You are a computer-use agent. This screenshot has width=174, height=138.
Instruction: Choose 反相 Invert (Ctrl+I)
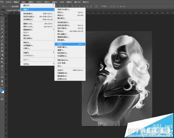(x=70, y=44)
